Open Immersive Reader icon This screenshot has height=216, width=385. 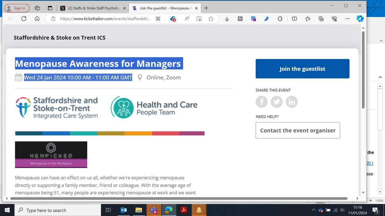[x=199, y=19]
